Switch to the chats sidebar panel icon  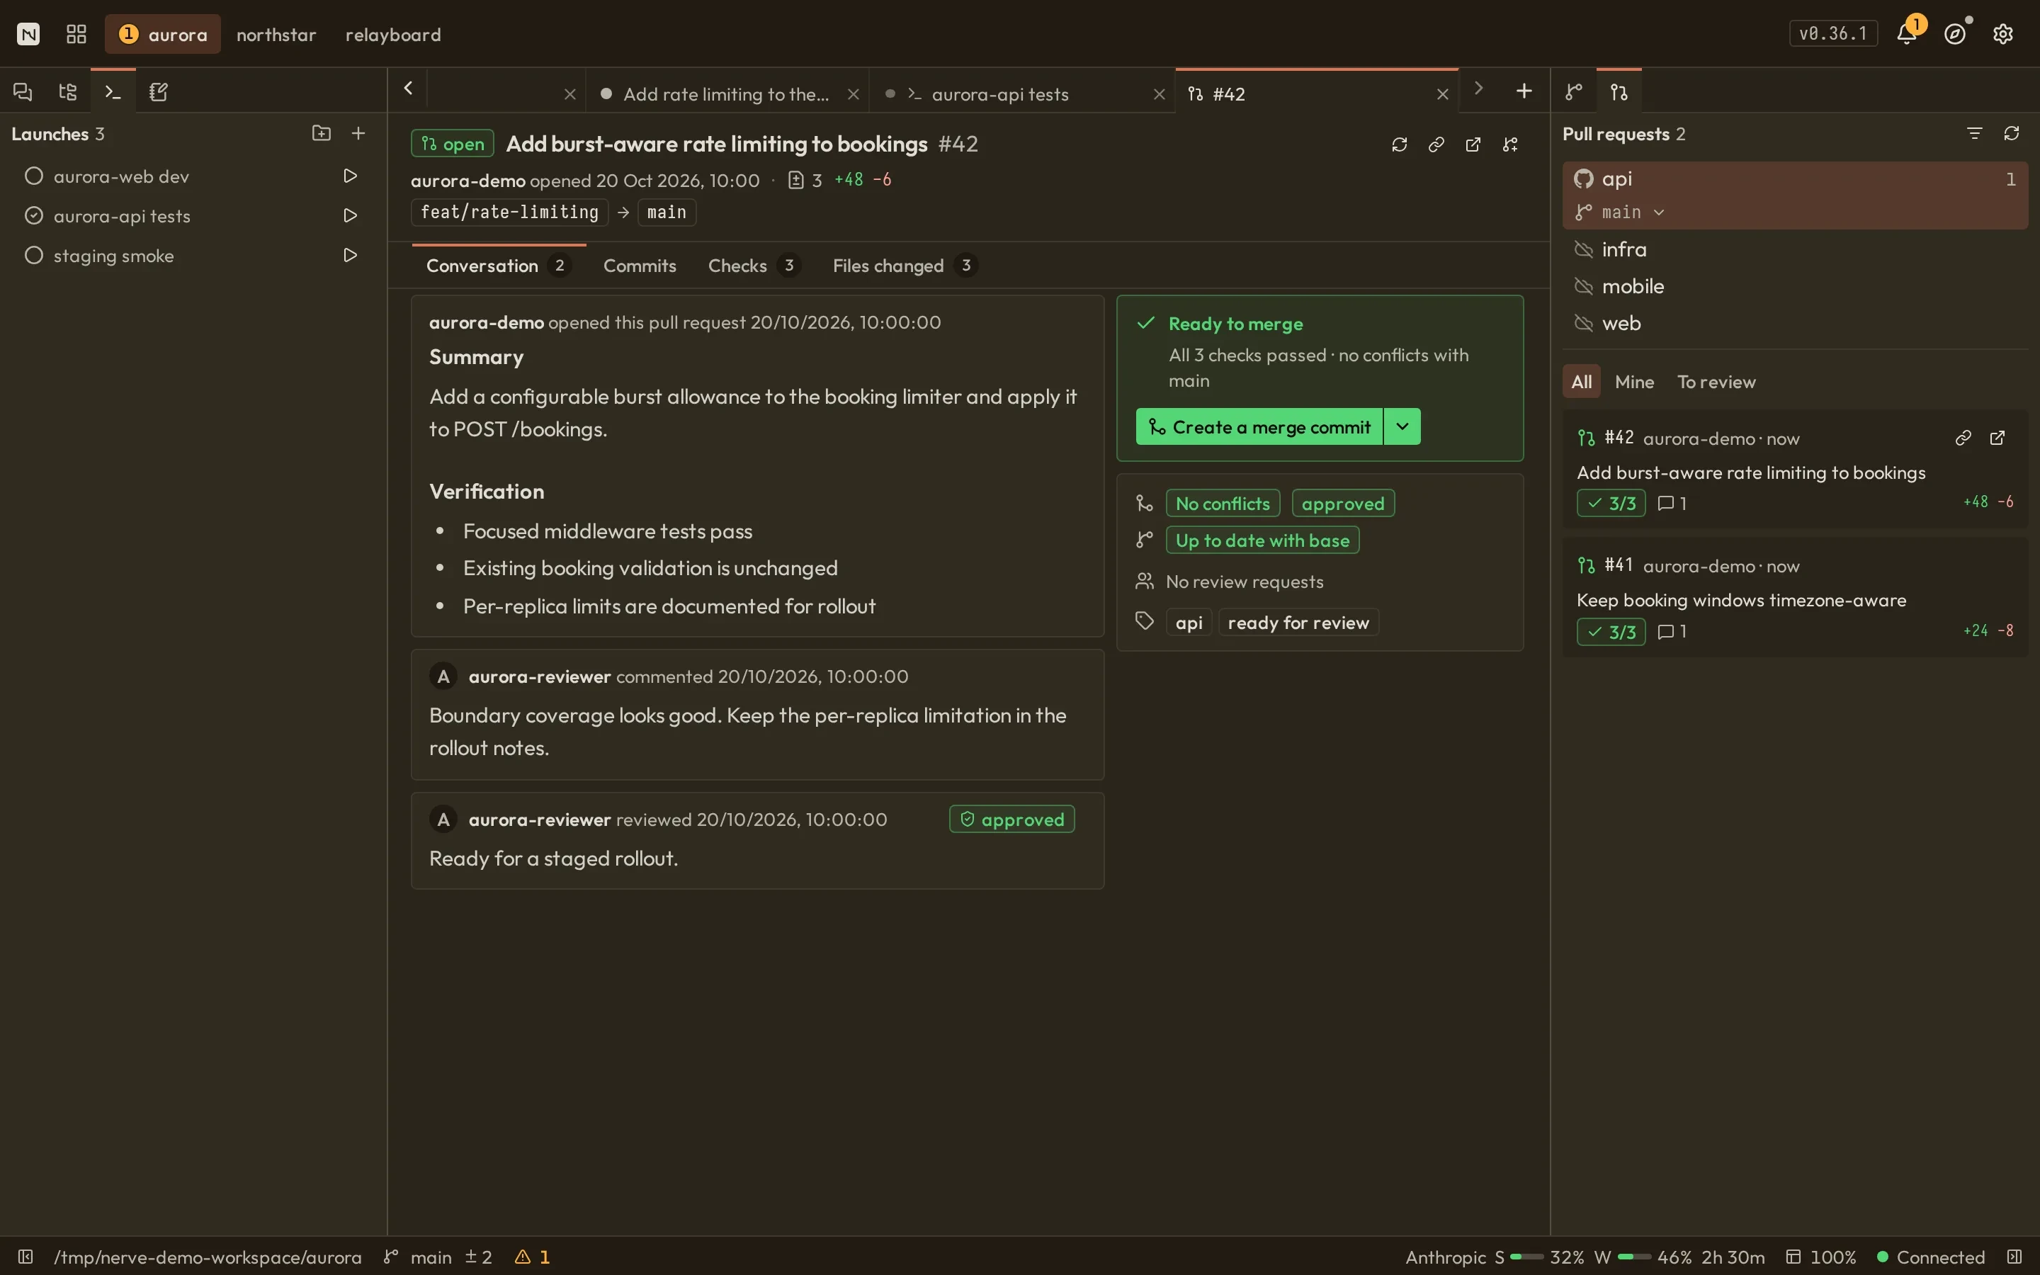click(23, 91)
